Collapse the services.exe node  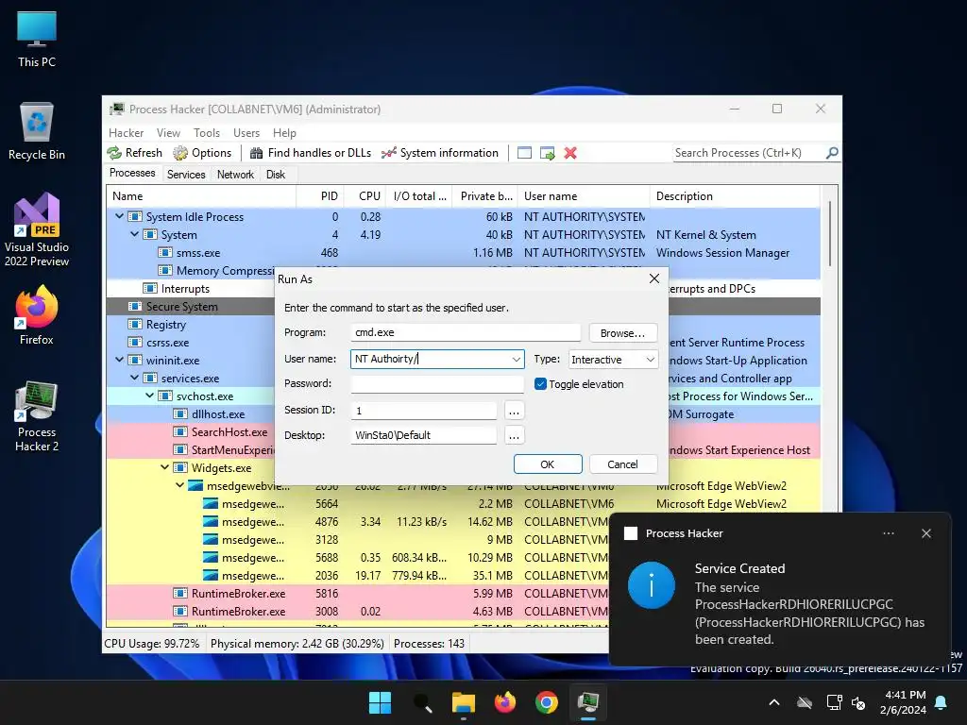134,378
